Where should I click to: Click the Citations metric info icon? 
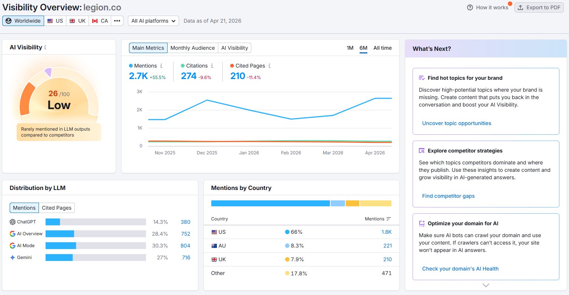click(x=212, y=66)
